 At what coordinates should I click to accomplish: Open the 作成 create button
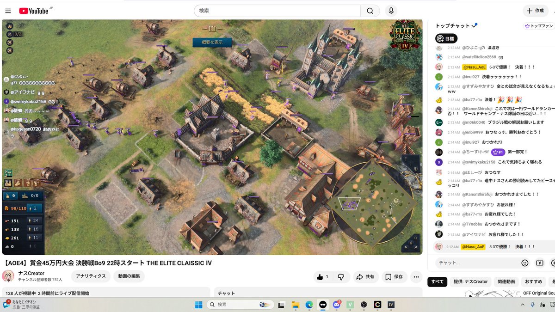[535, 11]
